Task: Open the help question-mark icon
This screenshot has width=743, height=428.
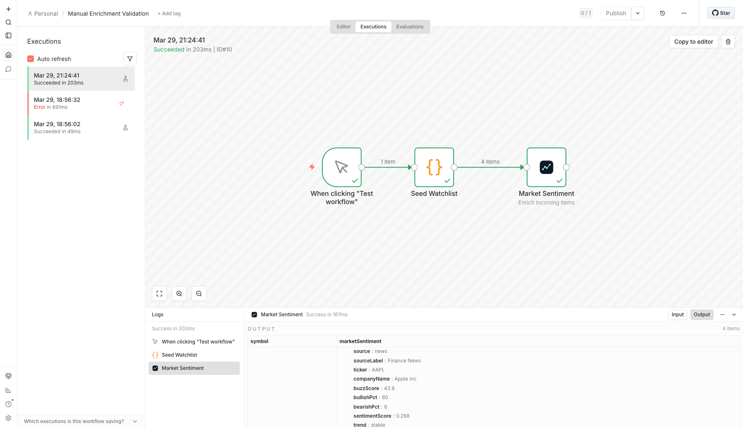Action: pos(8,404)
